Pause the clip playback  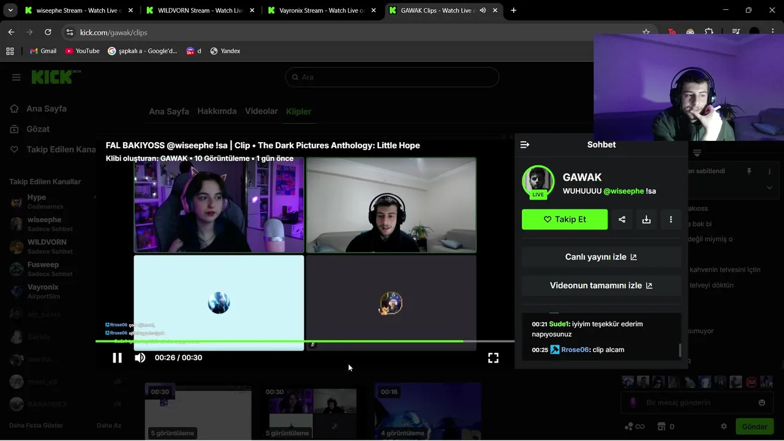(117, 358)
